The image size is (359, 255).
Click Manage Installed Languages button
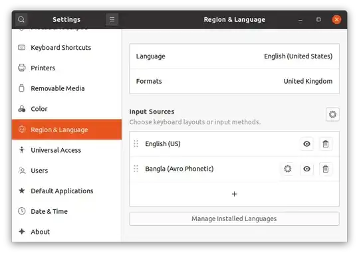(234, 219)
